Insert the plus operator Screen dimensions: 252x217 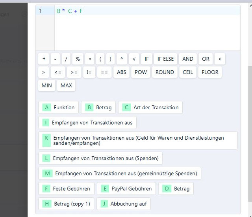click(x=44, y=59)
